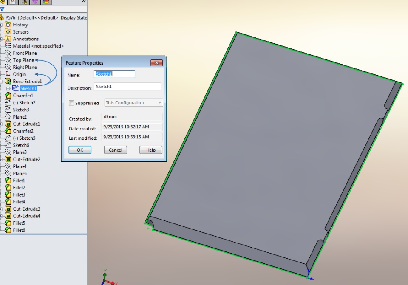Viewport: 408px width, 285px height.
Task: Expand the Cut-Extrude4 node
Action: [1, 216]
